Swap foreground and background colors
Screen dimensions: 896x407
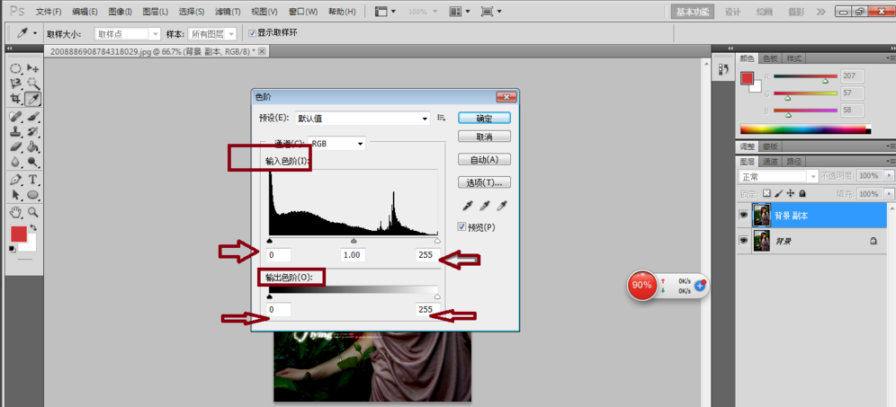[x=33, y=228]
